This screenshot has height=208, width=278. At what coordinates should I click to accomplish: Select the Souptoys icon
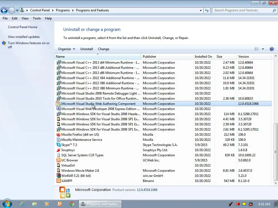[59, 150]
